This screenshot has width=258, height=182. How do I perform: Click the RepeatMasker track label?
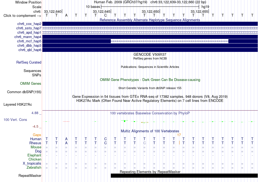point(30,175)
